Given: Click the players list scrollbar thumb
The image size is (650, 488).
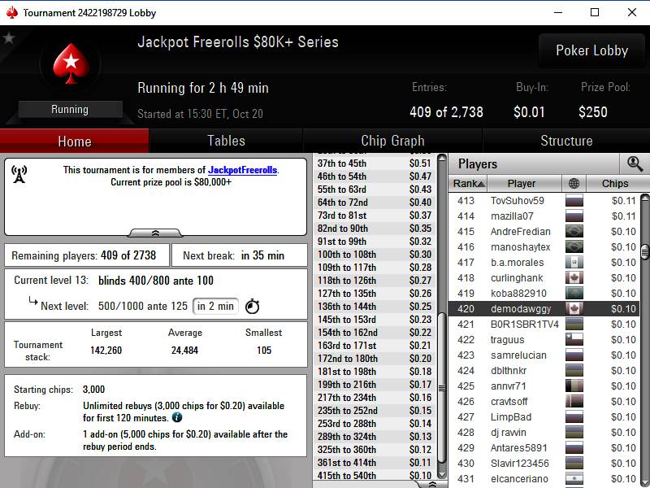Looking at the screenshot, I should pyautogui.click(x=645, y=252).
